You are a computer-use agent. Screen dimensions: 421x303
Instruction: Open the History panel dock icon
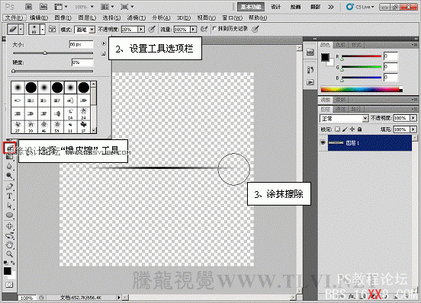310,70
